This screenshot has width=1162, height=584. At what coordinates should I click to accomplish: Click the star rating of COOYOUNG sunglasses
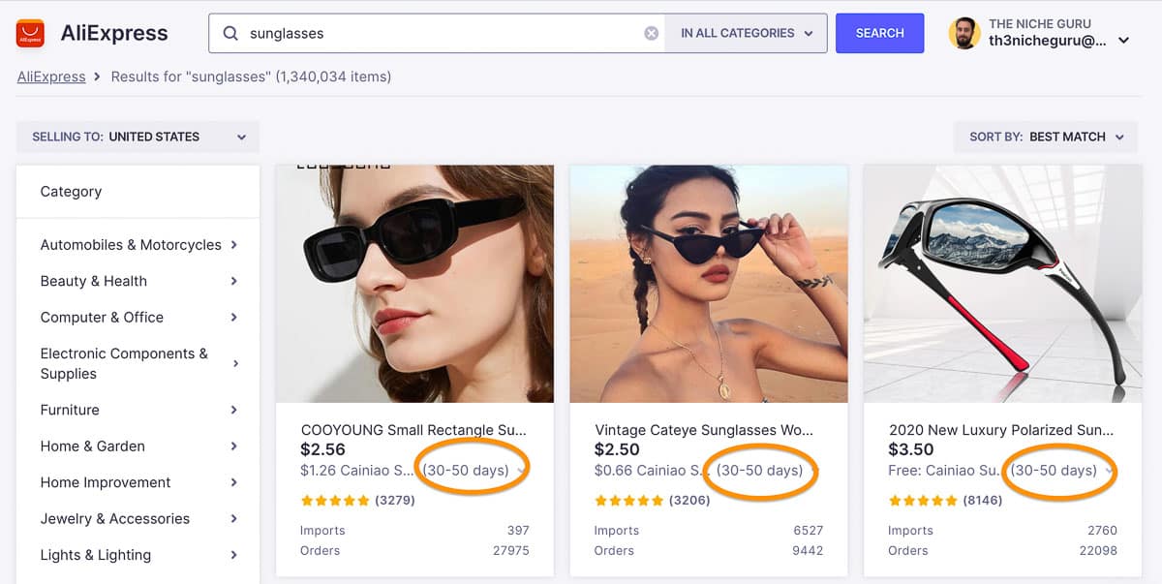point(334,501)
